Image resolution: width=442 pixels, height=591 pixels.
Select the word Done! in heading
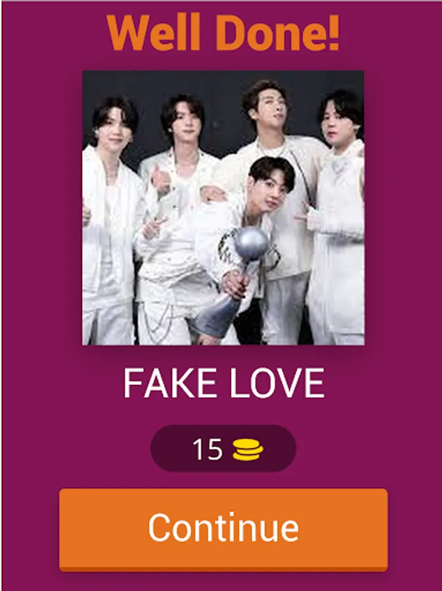[x=278, y=33]
